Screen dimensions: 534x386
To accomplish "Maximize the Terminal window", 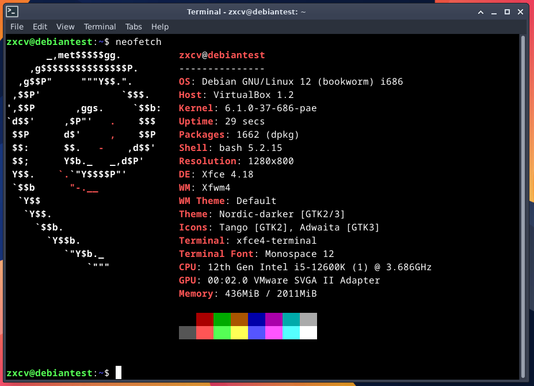I will (x=507, y=12).
